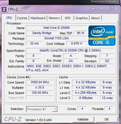Select the CPU tab
The image size is (121, 124).
[x=9, y=18]
